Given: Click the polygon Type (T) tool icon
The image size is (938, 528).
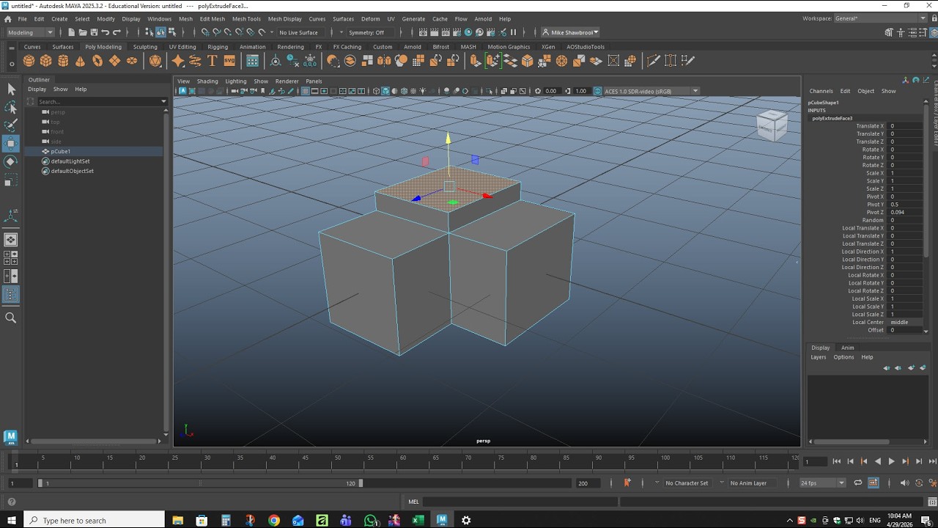Looking at the screenshot, I should pos(212,61).
